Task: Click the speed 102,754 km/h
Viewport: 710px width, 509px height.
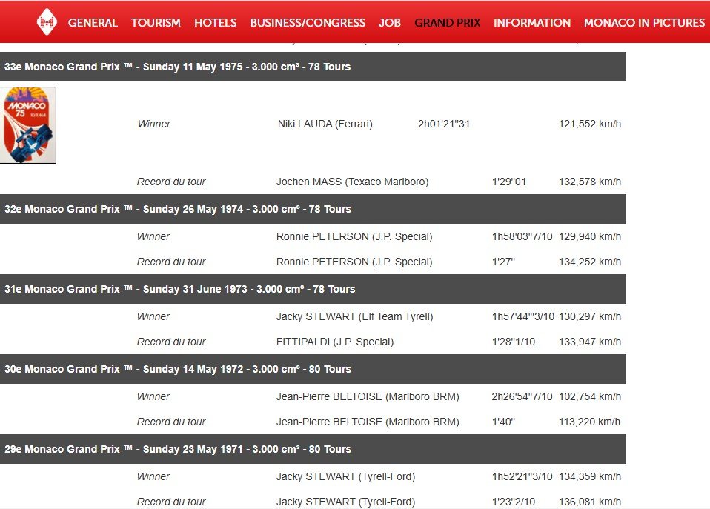Action: [x=589, y=396]
